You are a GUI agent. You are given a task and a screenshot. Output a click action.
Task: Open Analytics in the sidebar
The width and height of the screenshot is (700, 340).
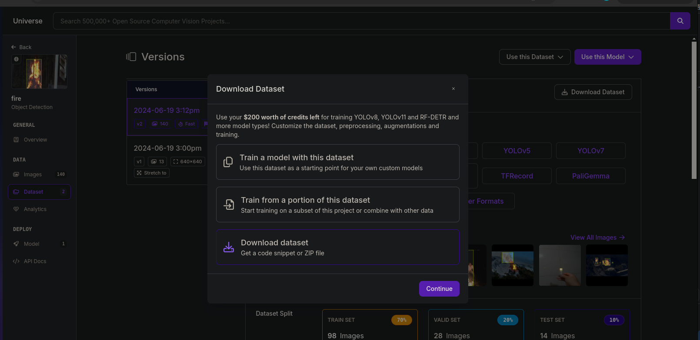[x=39, y=209]
